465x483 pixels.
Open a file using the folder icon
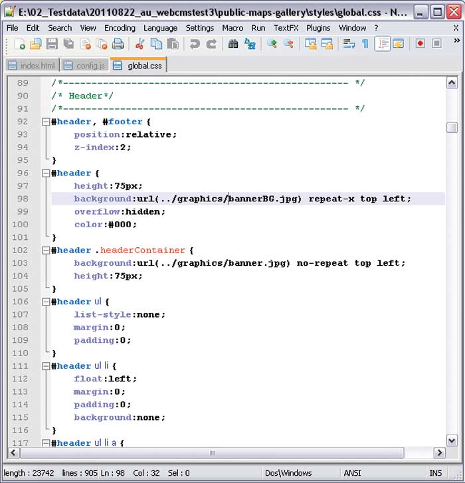click(35, 44)
